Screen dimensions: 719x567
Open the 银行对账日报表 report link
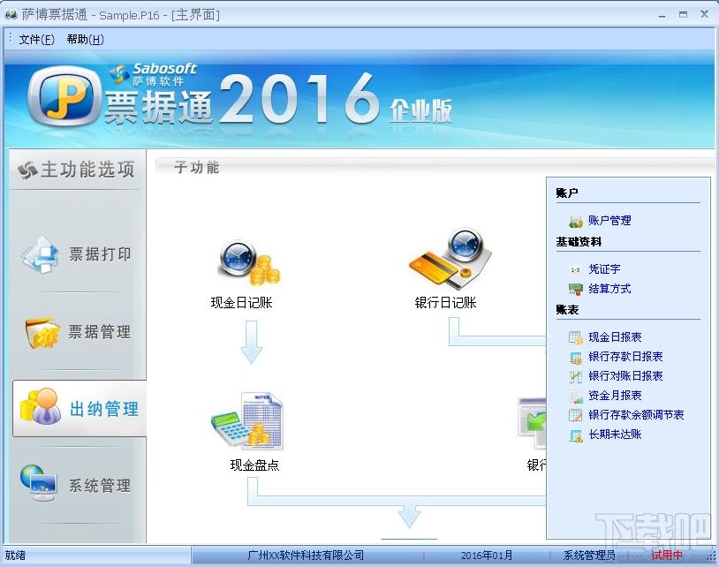(x=626, y=376)
